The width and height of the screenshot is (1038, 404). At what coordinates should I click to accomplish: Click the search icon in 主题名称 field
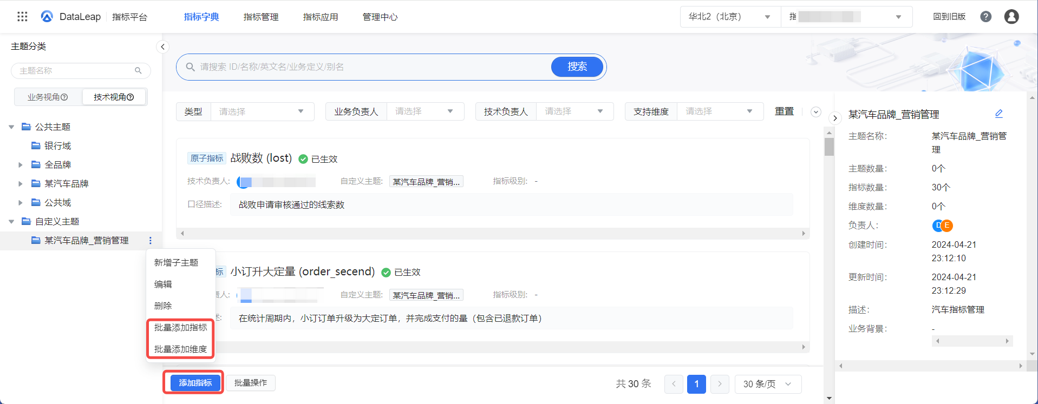click(138, 71)
